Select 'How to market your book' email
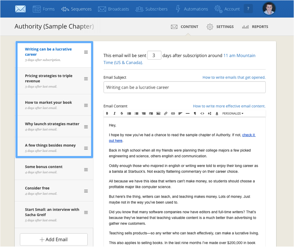 54,105
